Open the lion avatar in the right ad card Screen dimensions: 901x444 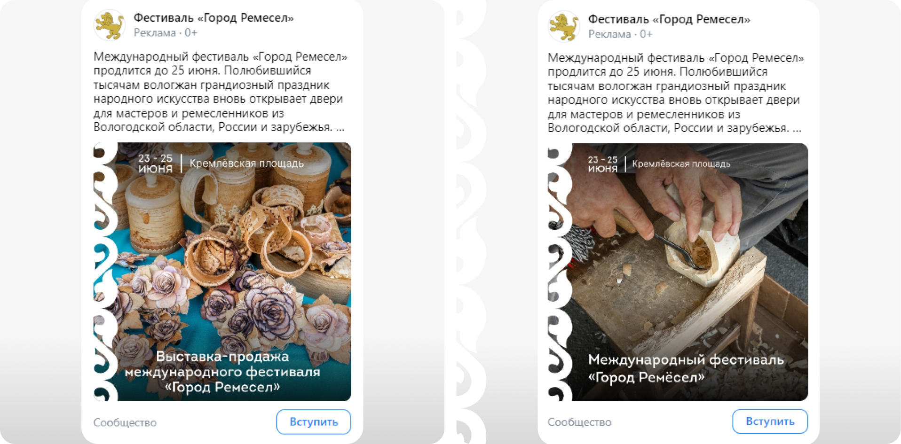point(564,27)
